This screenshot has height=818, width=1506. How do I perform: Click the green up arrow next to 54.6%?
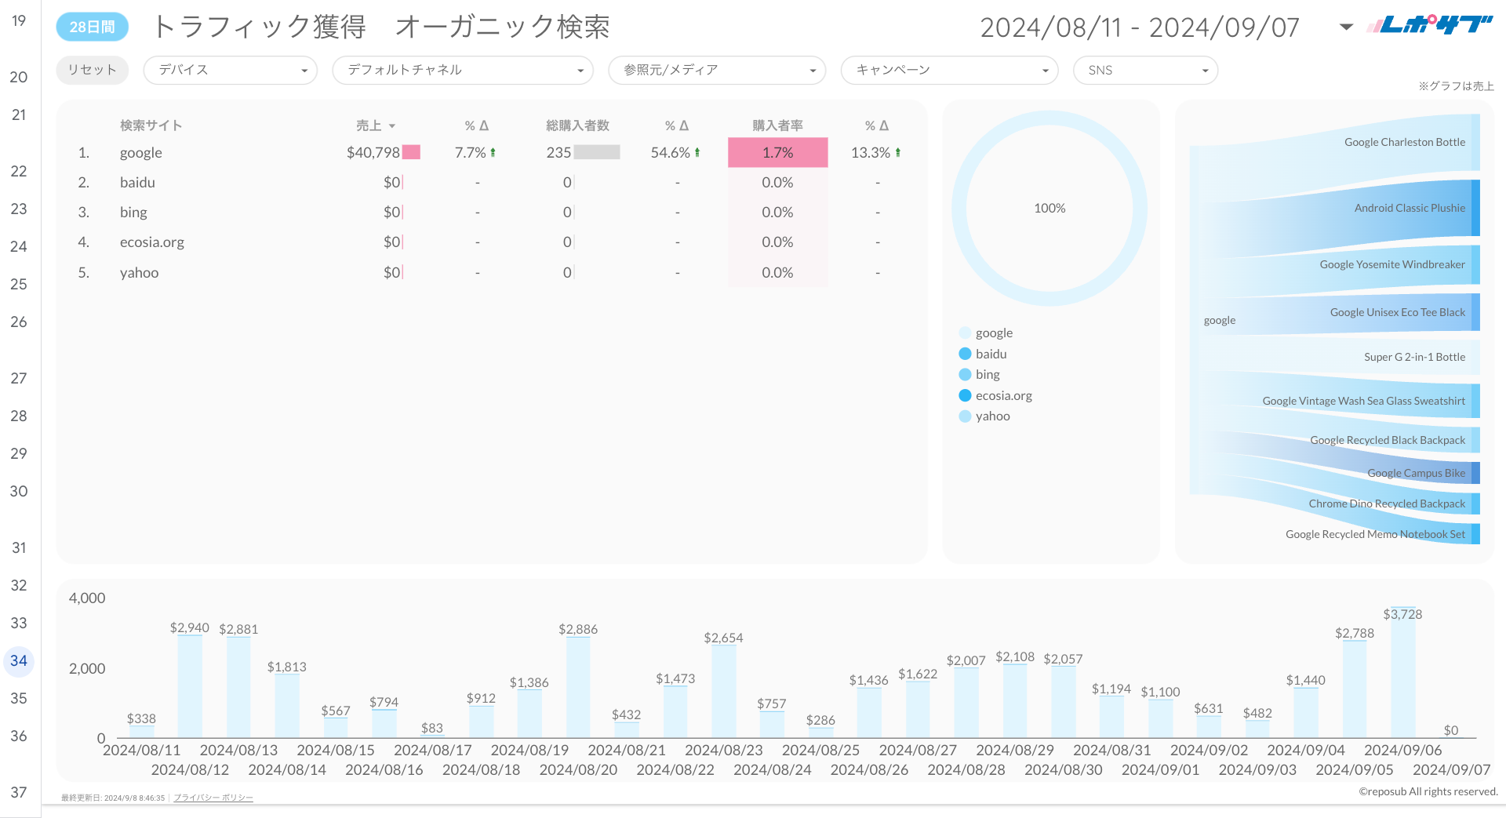(698, 152)
